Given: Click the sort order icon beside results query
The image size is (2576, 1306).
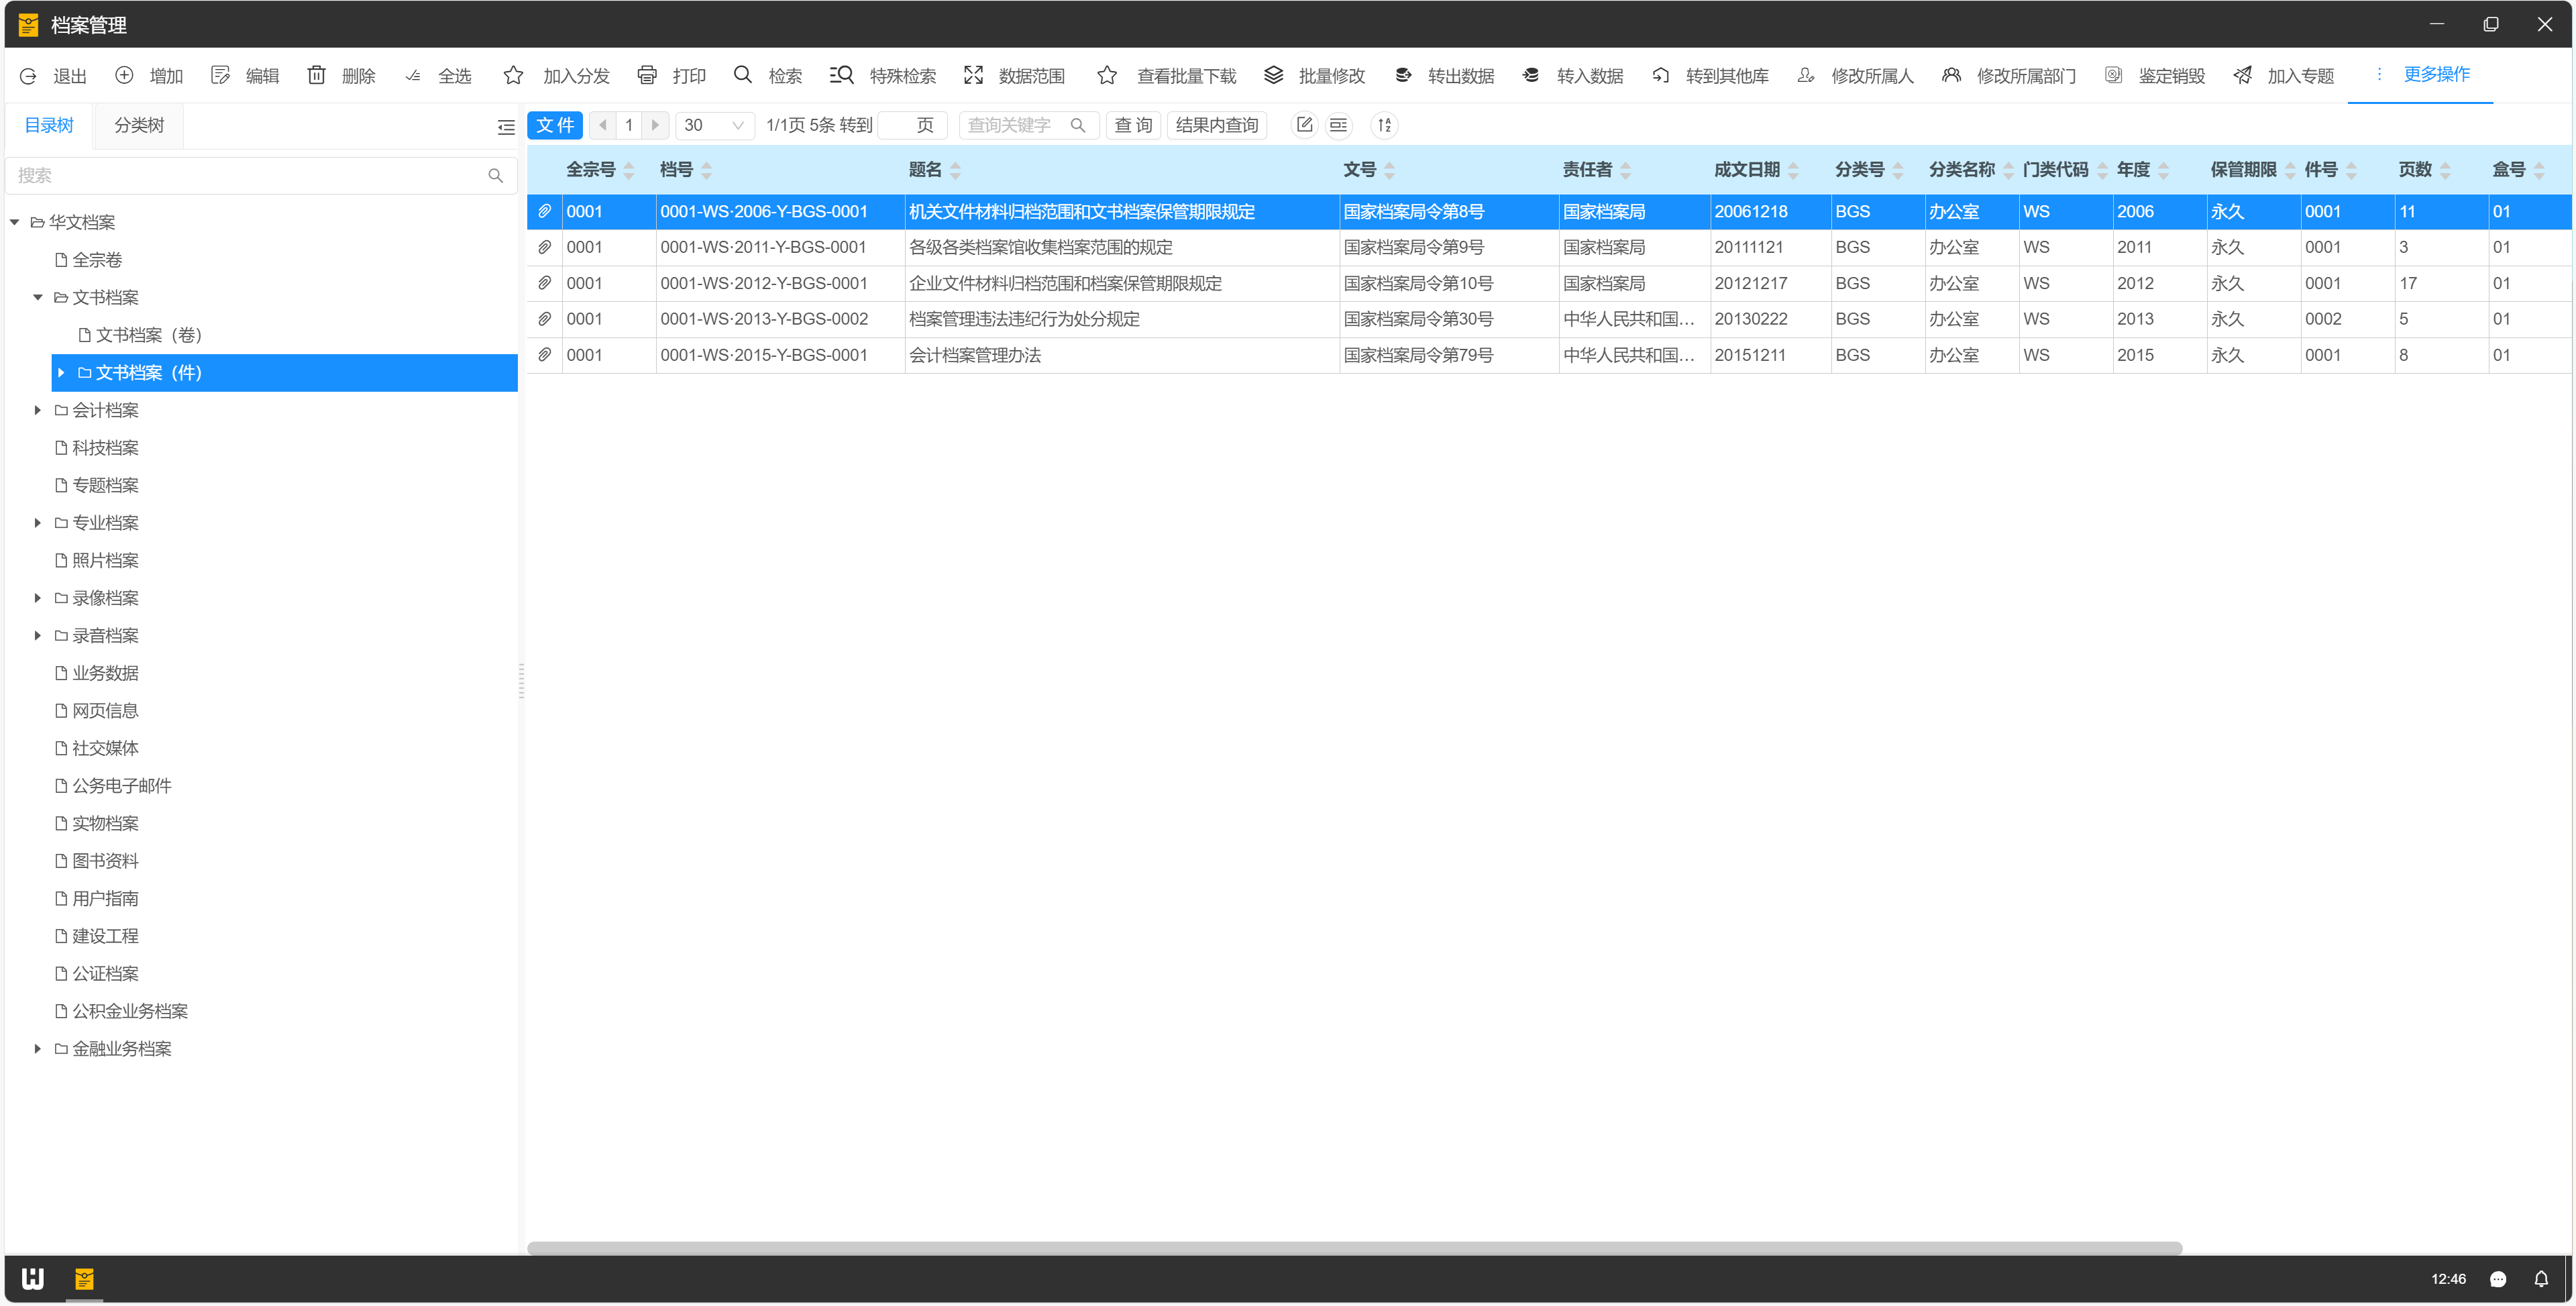Looking at the screenshot, I should click(x=1384, y=125).
